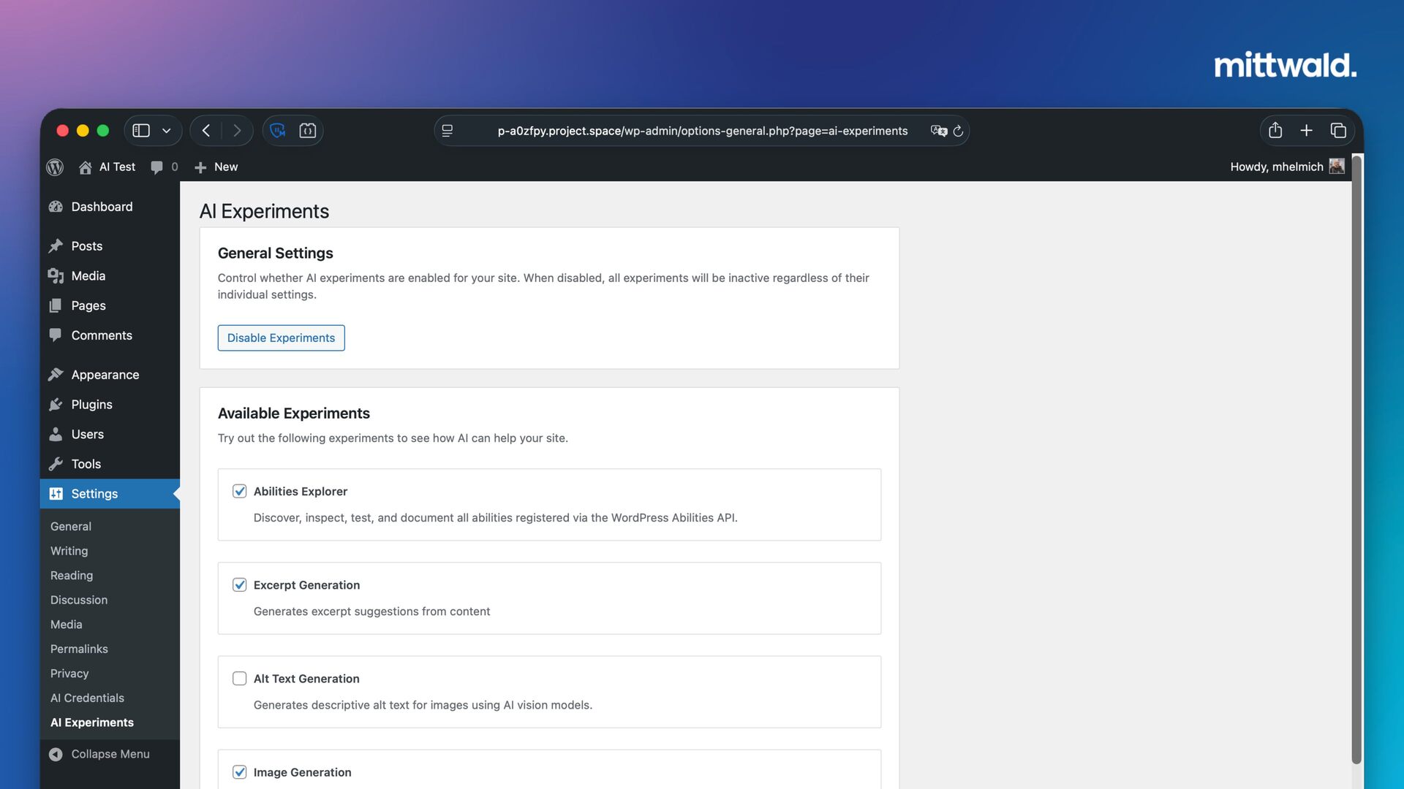Screen dimensions: 1404x789
Task: Open a new browser tab with plus icon
Action: click(x=1306, y=131)
